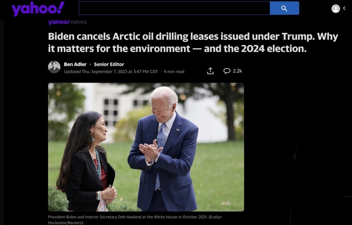The image size is (352, 225).
Task: Click the photo caption about Deb Haaland
Action: click(135, 220)
